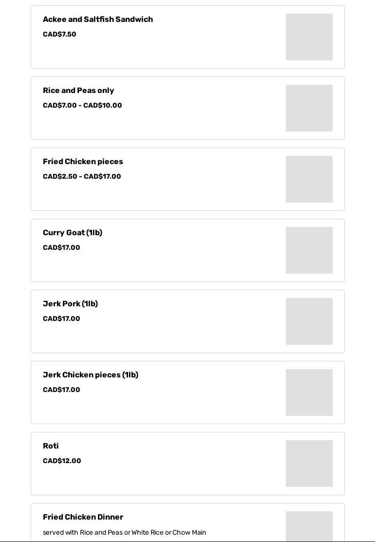This screenshot has height=542, width=375.
Task: View the Jerk Chicken pieces (1lb) title
Action: (91, 375)
